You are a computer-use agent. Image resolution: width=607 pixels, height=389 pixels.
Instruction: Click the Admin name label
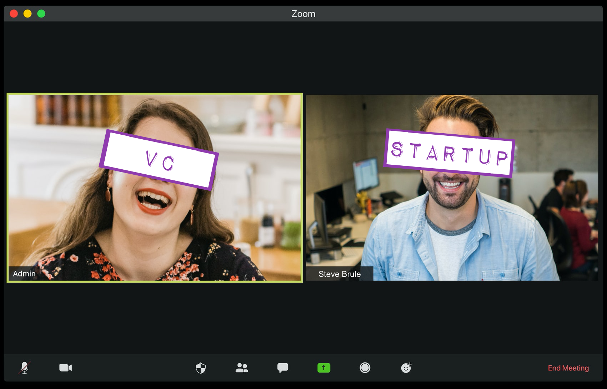point(24,274)
